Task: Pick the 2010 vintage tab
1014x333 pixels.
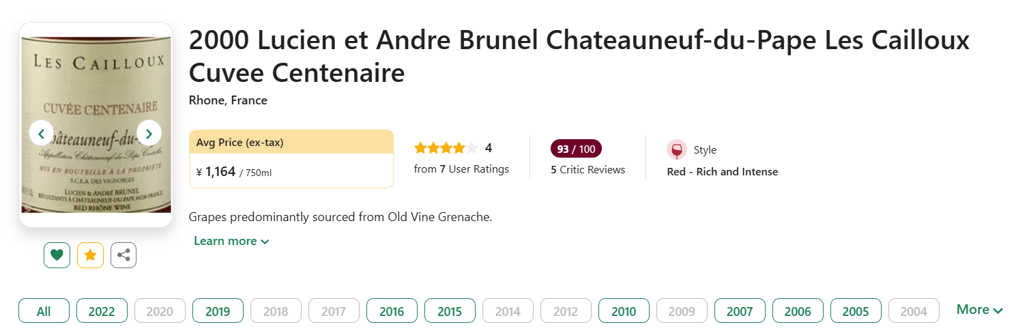Action: pyautogui.click(x=624, y=311)
